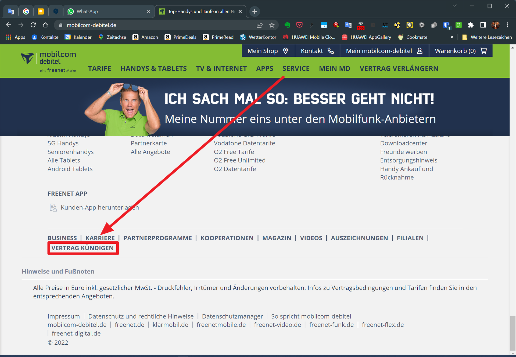
Task: Bookmark this page with the star icon
Action: [272, 25]
